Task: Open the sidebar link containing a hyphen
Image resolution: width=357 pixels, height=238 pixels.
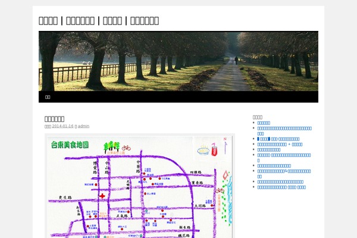Action: (278, 139)
